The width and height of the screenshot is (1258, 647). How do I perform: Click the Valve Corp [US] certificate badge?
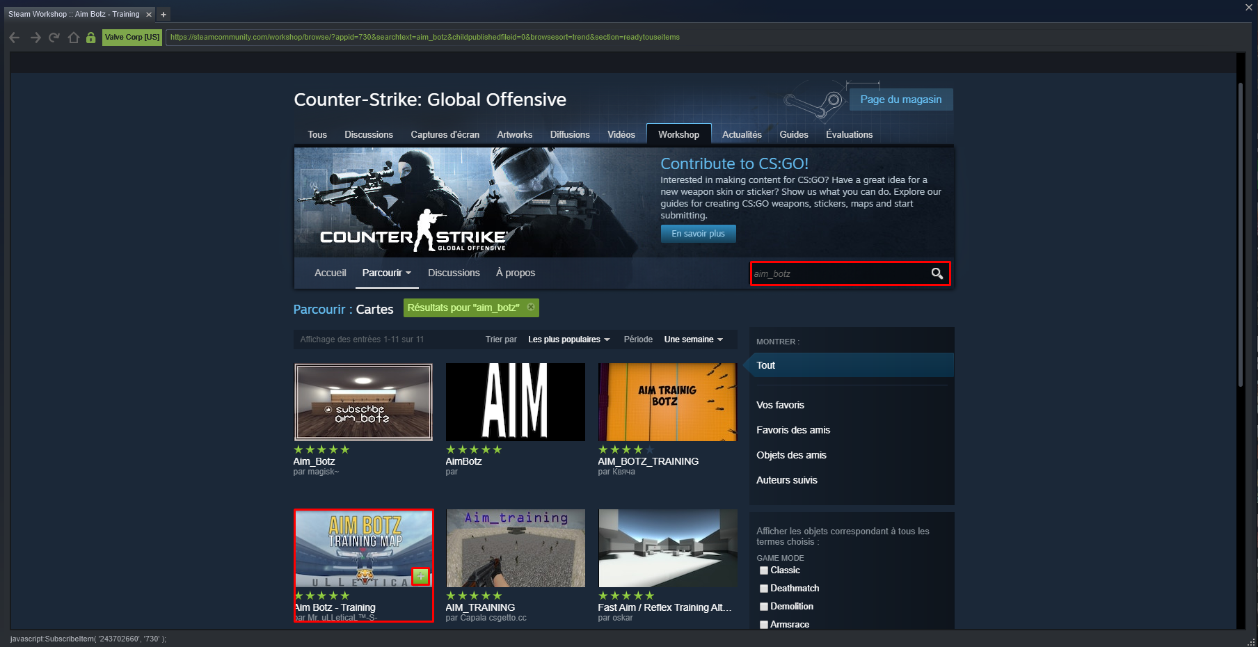coord(132,38)
